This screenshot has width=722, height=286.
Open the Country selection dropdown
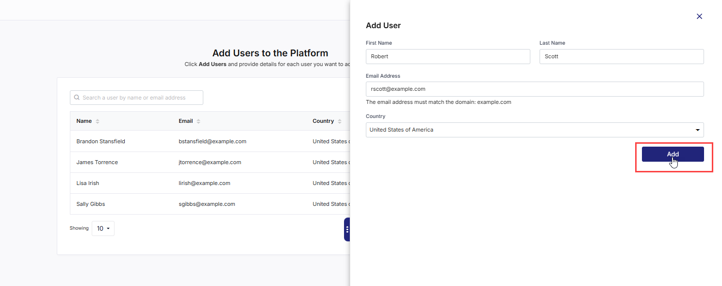coord(534,130)
